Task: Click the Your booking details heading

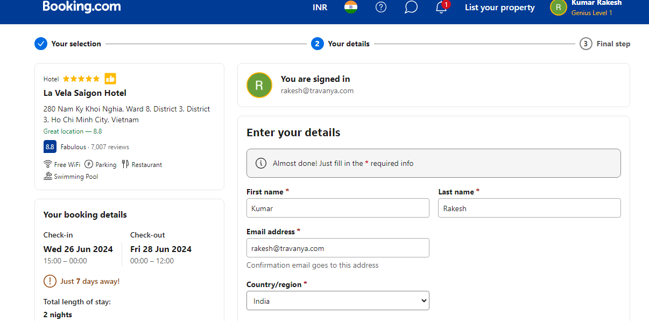Action: tap(85, 214)
